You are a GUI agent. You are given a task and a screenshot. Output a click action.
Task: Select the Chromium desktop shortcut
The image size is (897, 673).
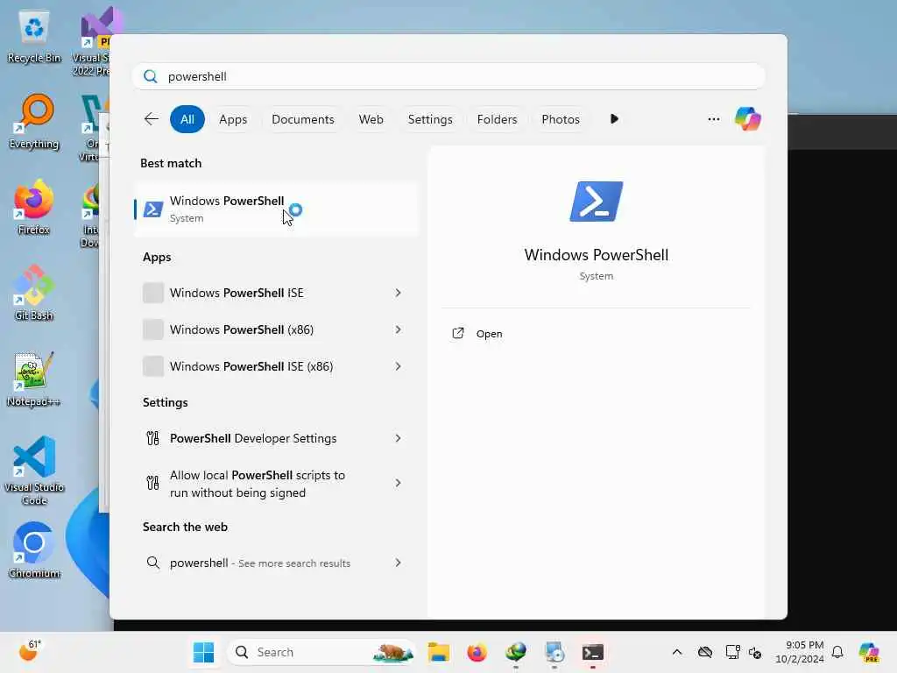[x=34, y=550]
